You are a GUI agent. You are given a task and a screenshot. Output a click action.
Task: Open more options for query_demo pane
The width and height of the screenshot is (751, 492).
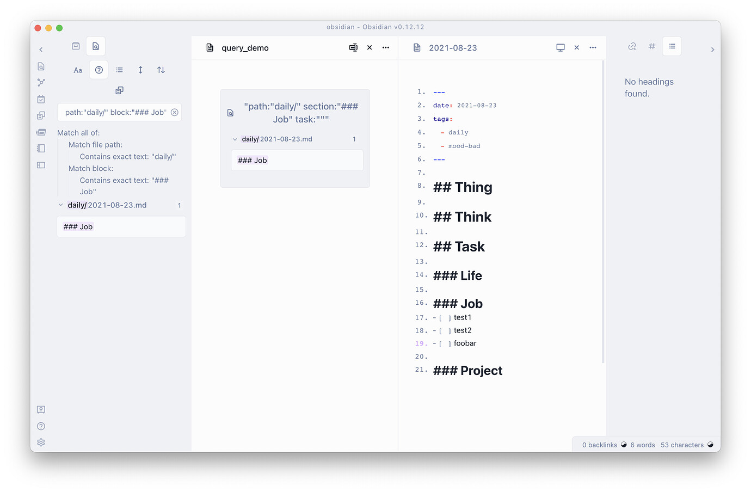coord(386,48)
